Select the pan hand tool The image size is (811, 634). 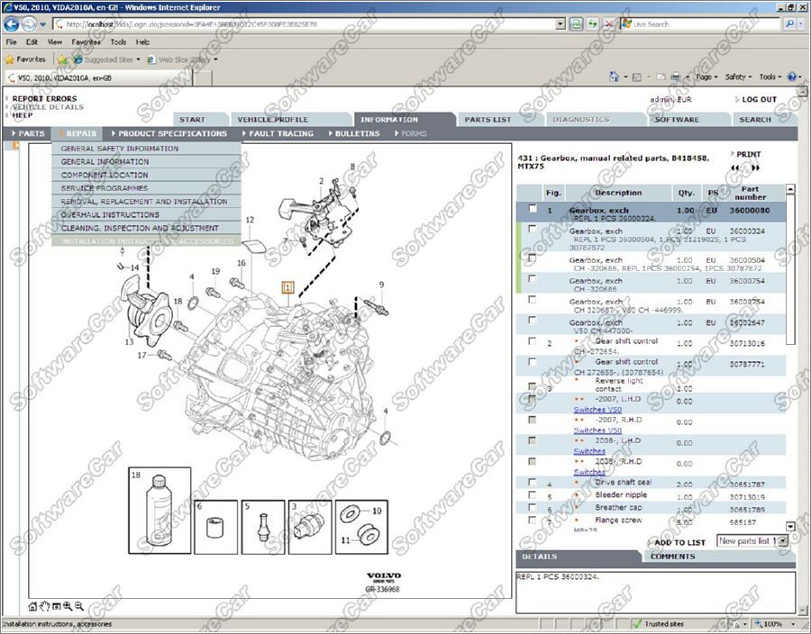click(x=45, y=606)
